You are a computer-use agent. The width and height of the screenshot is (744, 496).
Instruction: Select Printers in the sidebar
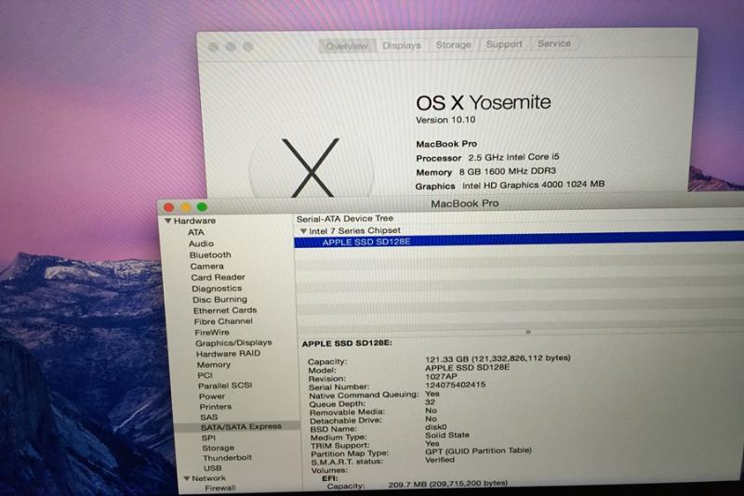coord(216,407)
